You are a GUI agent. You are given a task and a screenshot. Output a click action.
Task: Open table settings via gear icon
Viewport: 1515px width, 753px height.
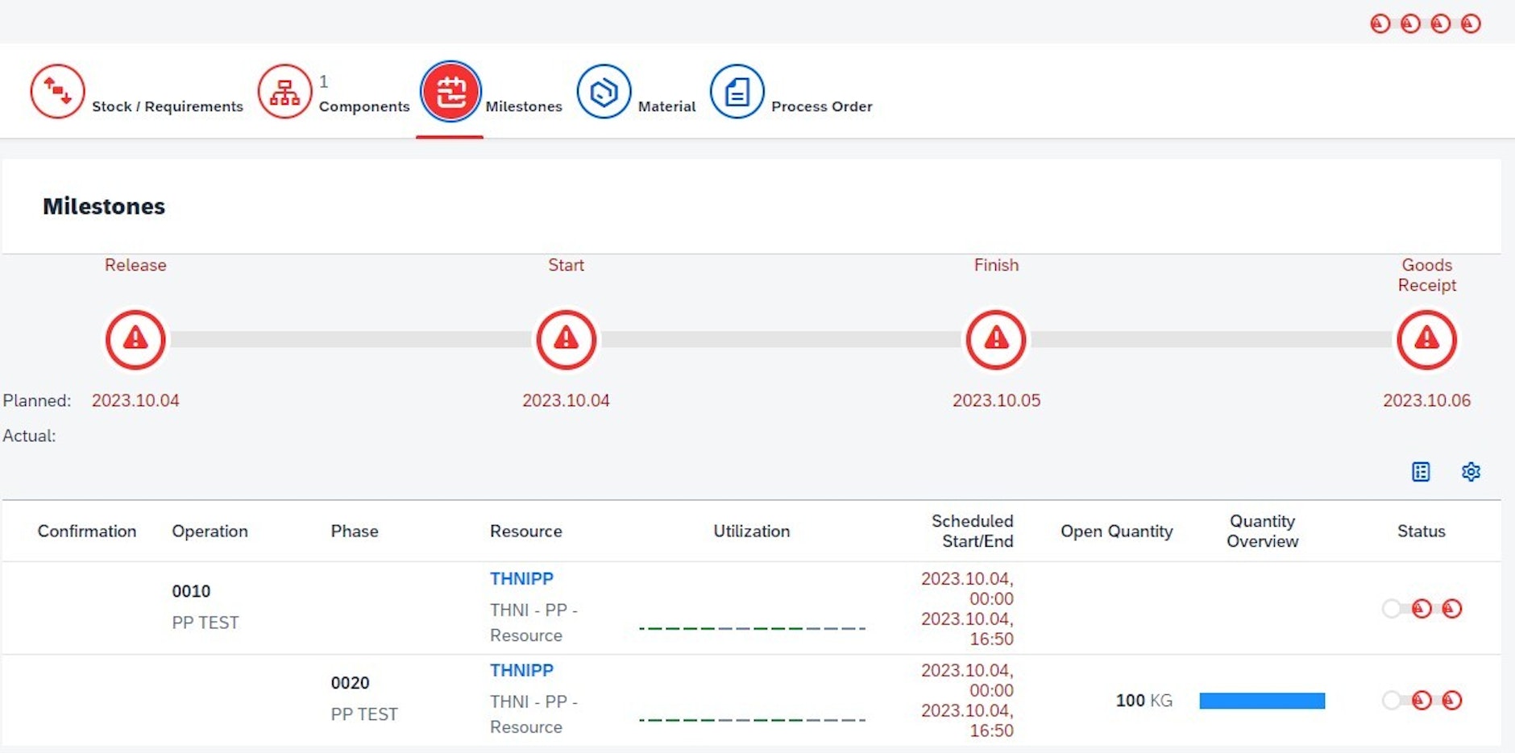[x=1471, y=472]
